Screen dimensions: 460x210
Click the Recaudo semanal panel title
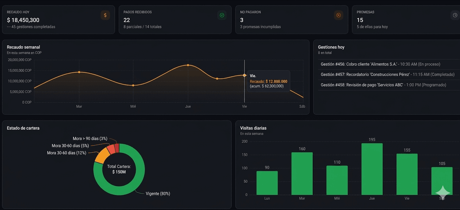(x=23, y=47)
